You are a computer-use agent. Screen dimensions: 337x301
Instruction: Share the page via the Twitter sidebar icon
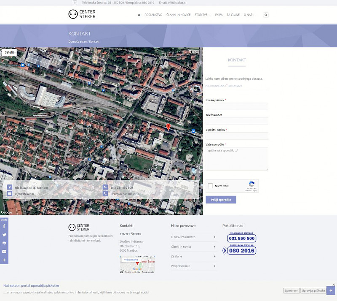4,235
